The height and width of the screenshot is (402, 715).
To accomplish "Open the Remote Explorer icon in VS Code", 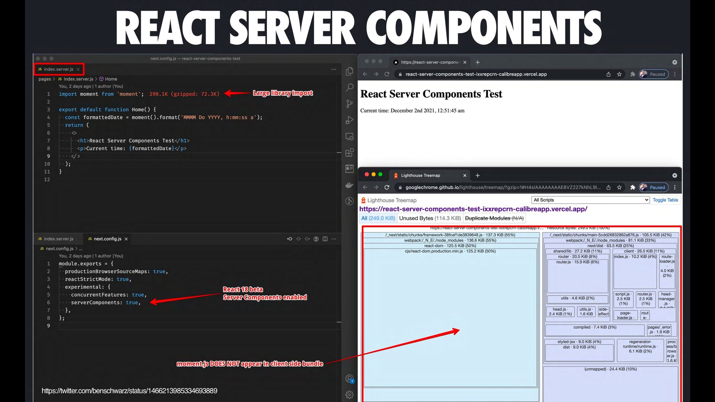I will click(x=349, y=137).
